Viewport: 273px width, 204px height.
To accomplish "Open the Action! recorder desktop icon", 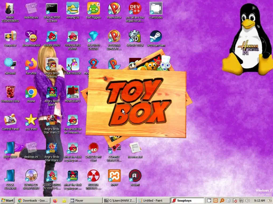I will [135, 176].
